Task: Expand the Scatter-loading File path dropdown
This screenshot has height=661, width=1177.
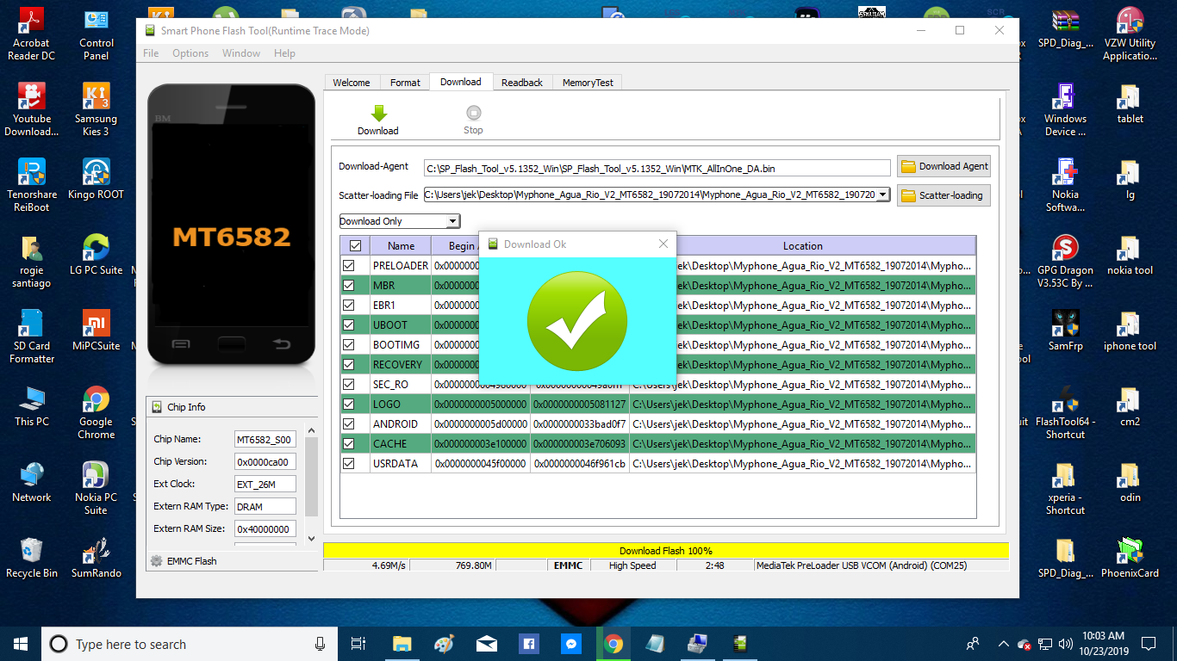Action: coord(883,195)
